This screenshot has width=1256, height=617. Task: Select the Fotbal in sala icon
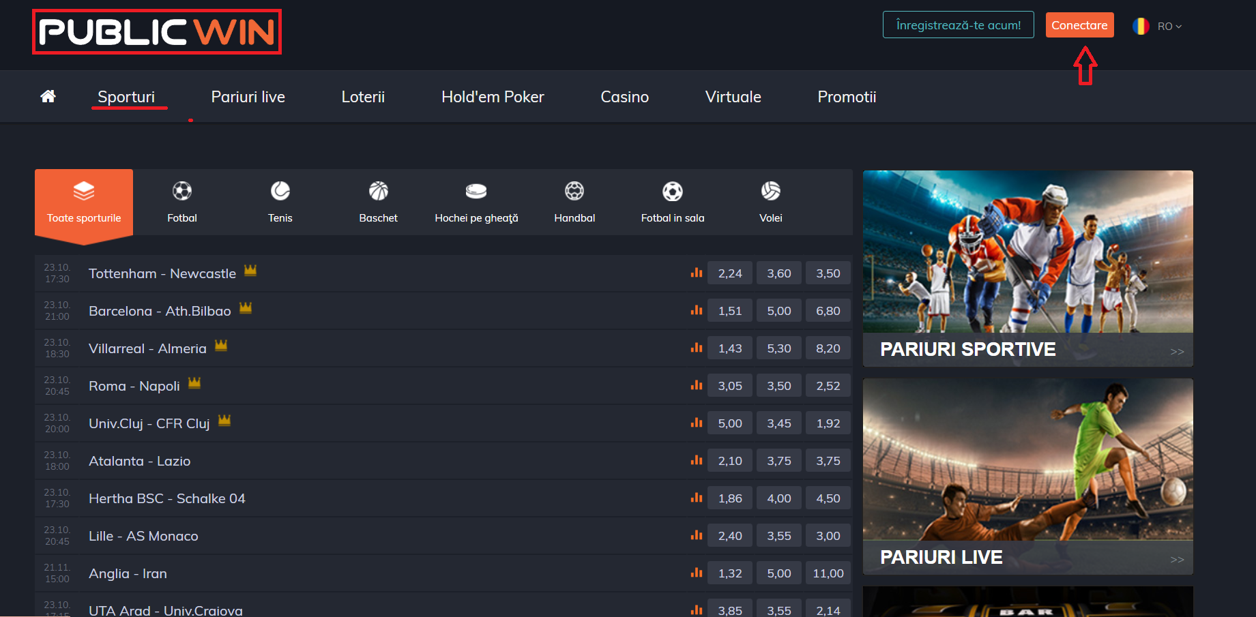coord(673,192)
